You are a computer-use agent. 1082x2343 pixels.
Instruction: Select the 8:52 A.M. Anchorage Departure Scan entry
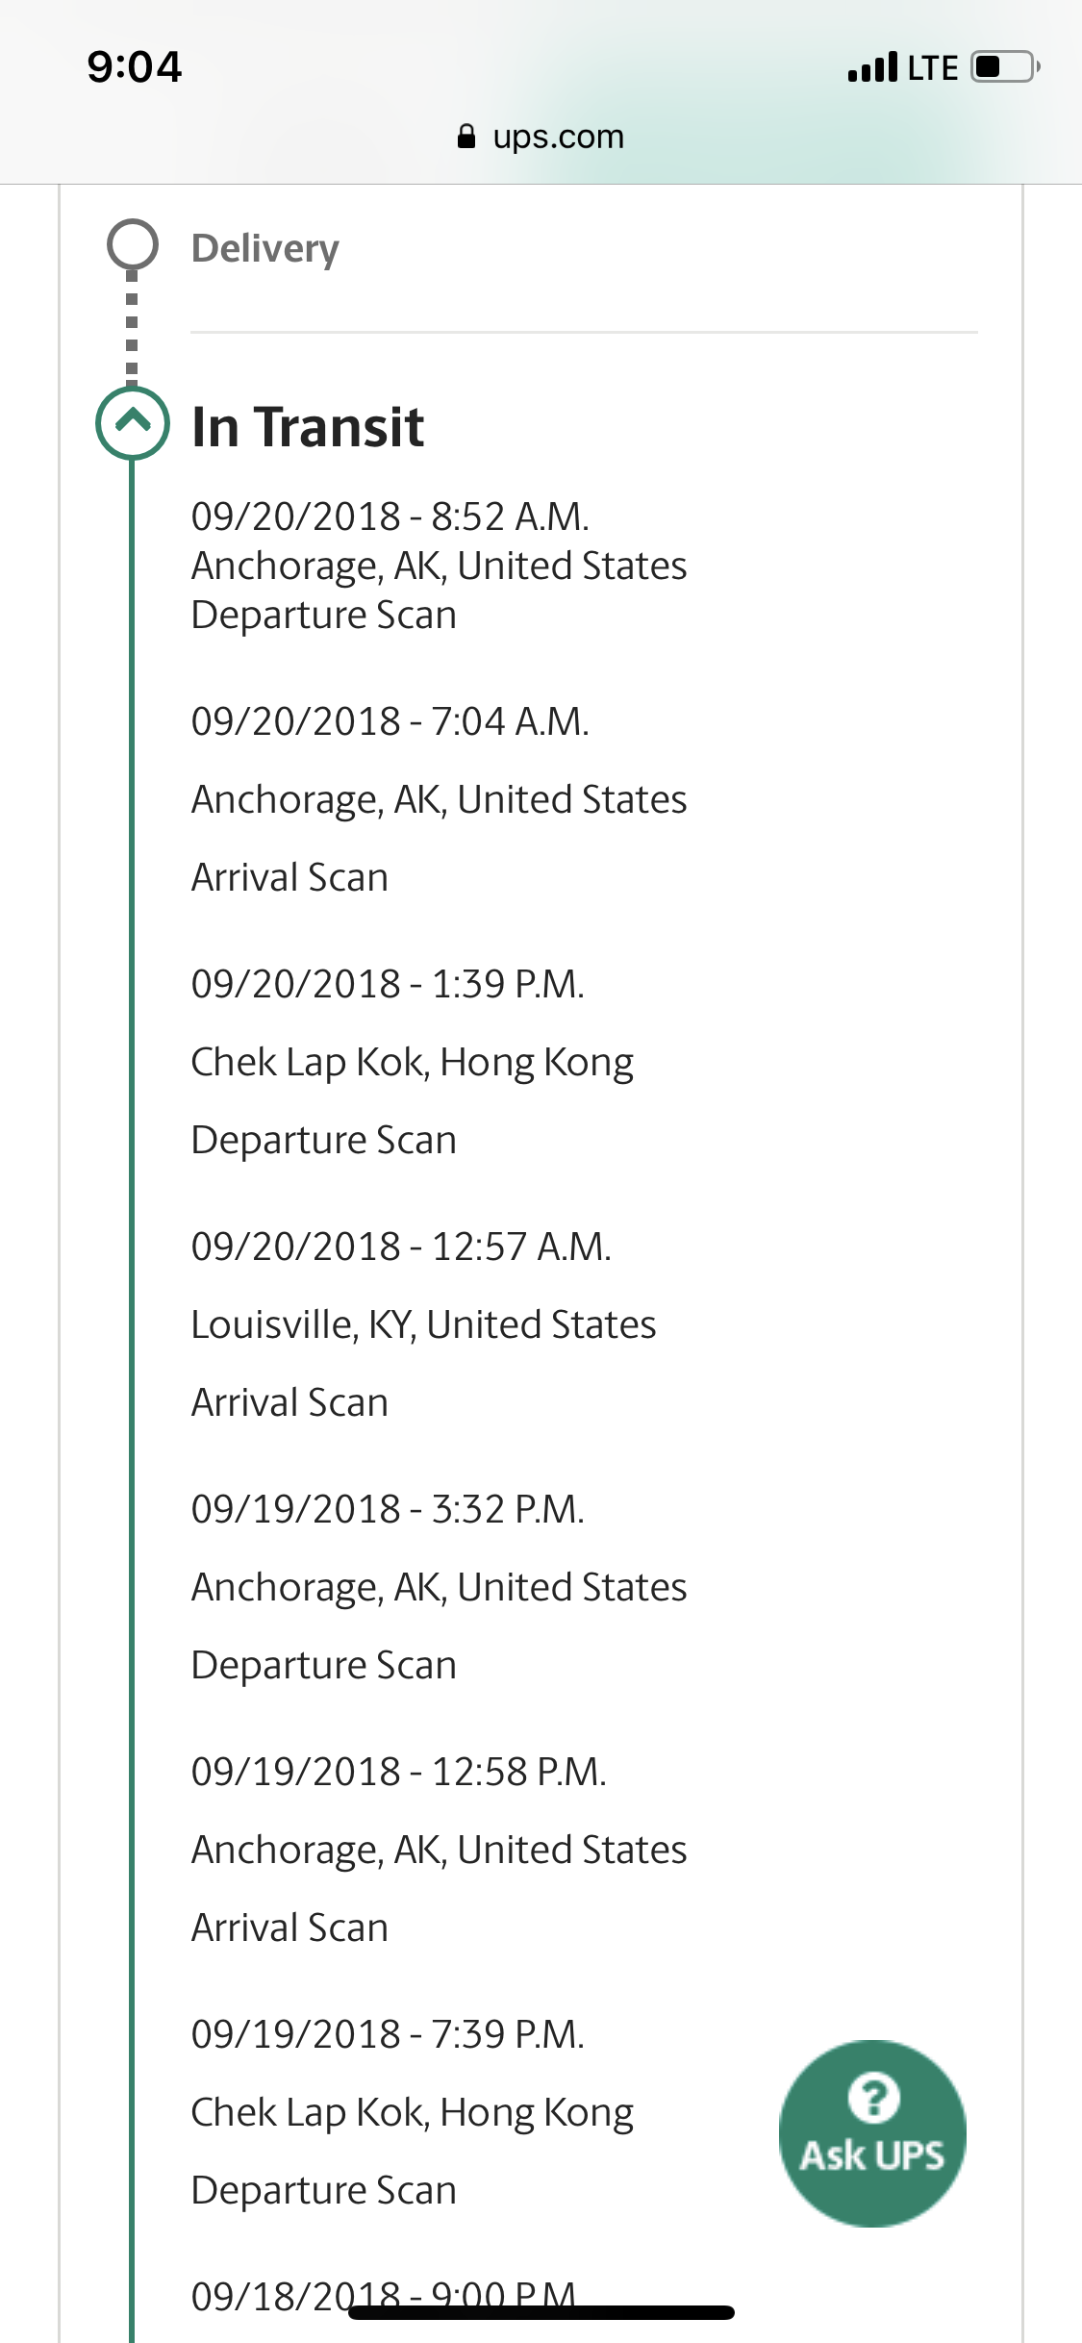pyautogui.click(x=439, y=566)
